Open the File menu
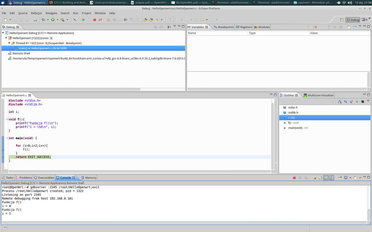 [x=4, y=13]
